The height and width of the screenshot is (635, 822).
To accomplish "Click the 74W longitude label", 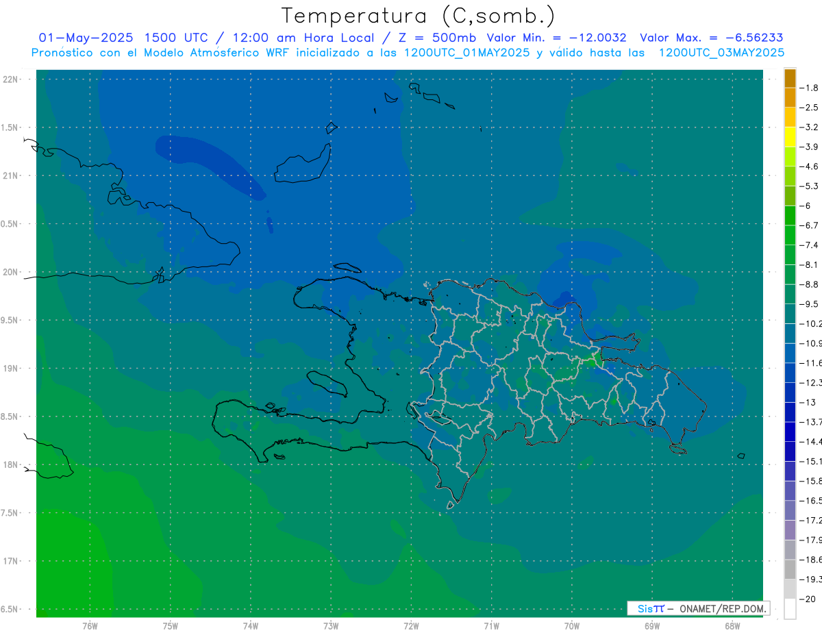I will click(251, 626).
